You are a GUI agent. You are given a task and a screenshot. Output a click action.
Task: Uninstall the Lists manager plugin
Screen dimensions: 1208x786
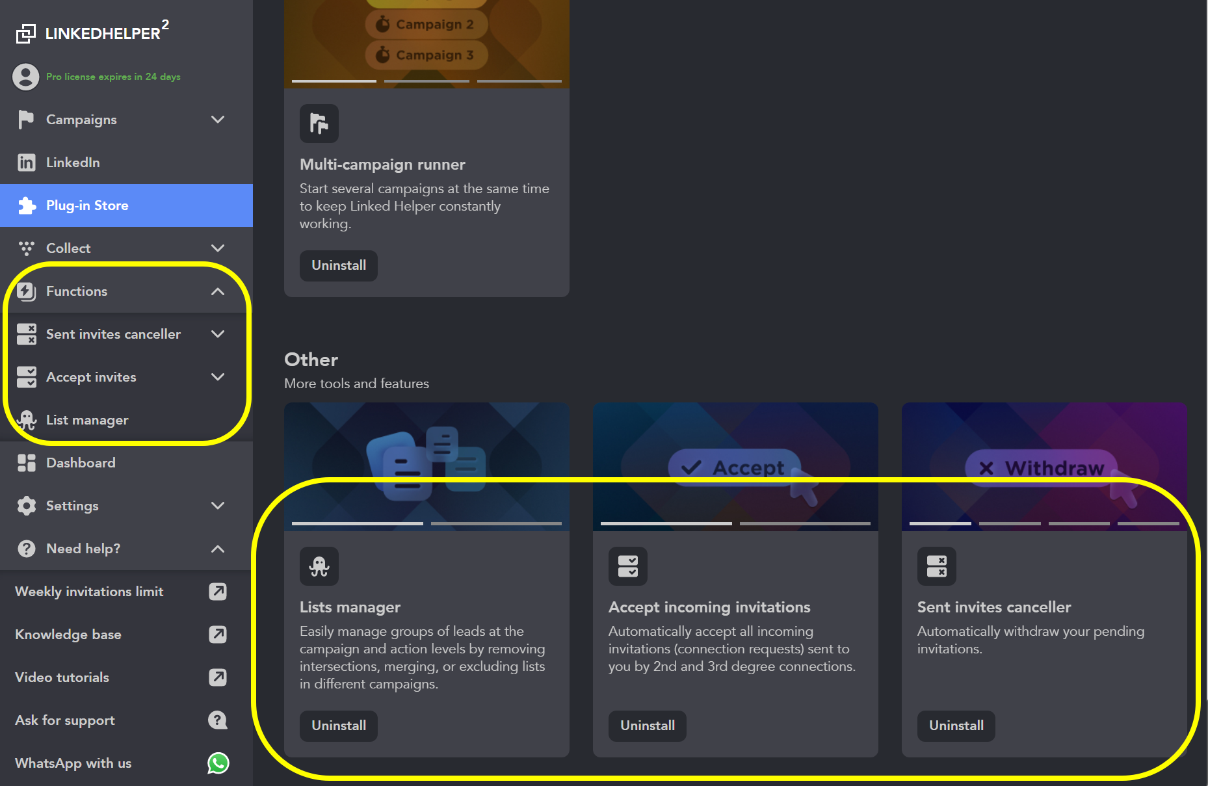coord(339,726)
